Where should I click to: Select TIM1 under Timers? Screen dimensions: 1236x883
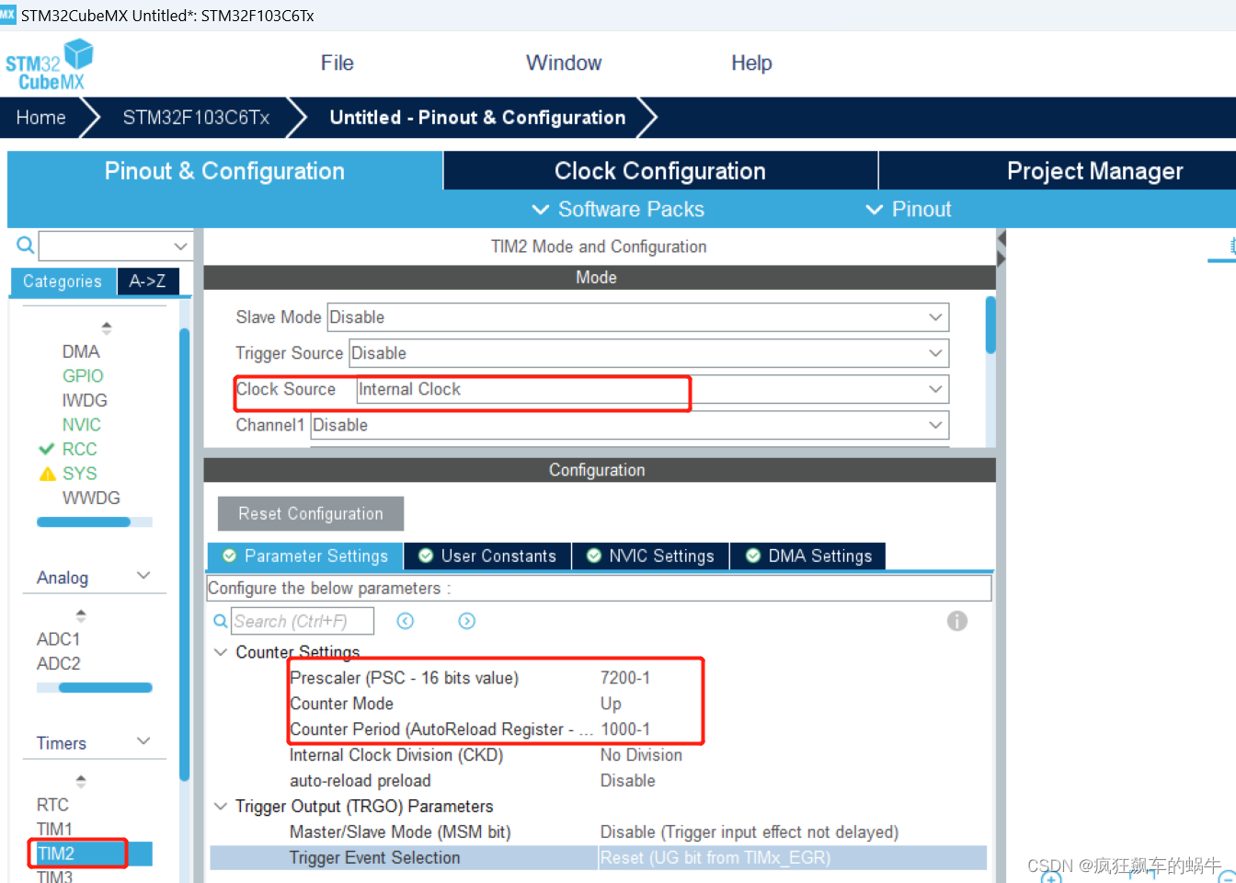coord(54,829)
